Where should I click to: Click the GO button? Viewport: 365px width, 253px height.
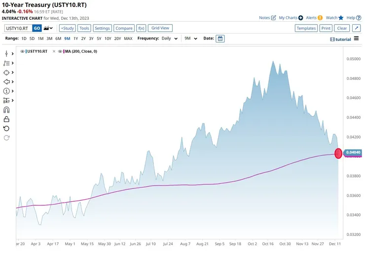tap(37, 28)
